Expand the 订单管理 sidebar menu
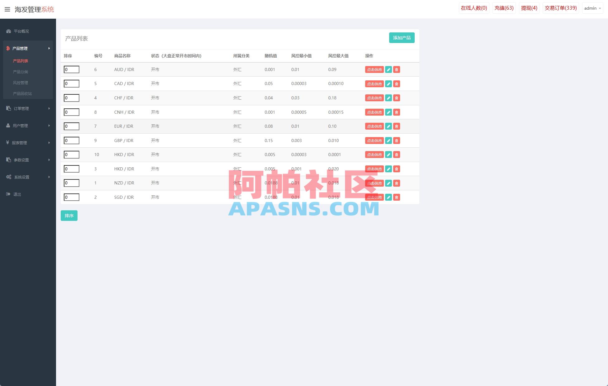Viewport: 608px width, 386px height. click(x=28, y=108)
